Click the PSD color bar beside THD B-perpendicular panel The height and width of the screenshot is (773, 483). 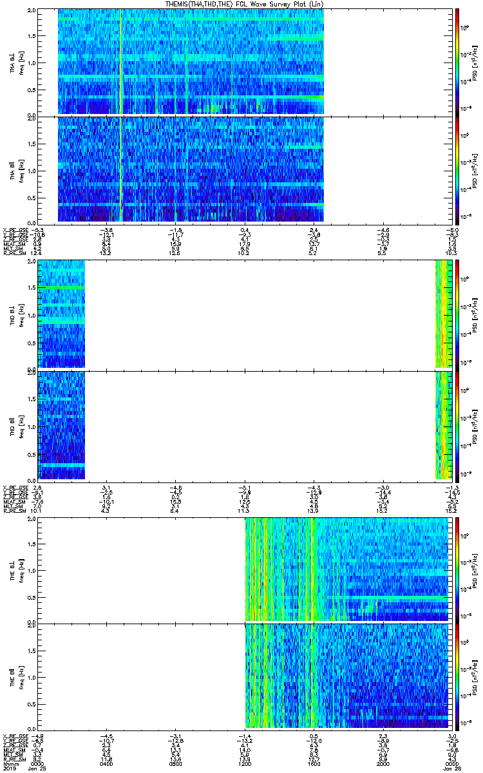[x=458, y=314]
